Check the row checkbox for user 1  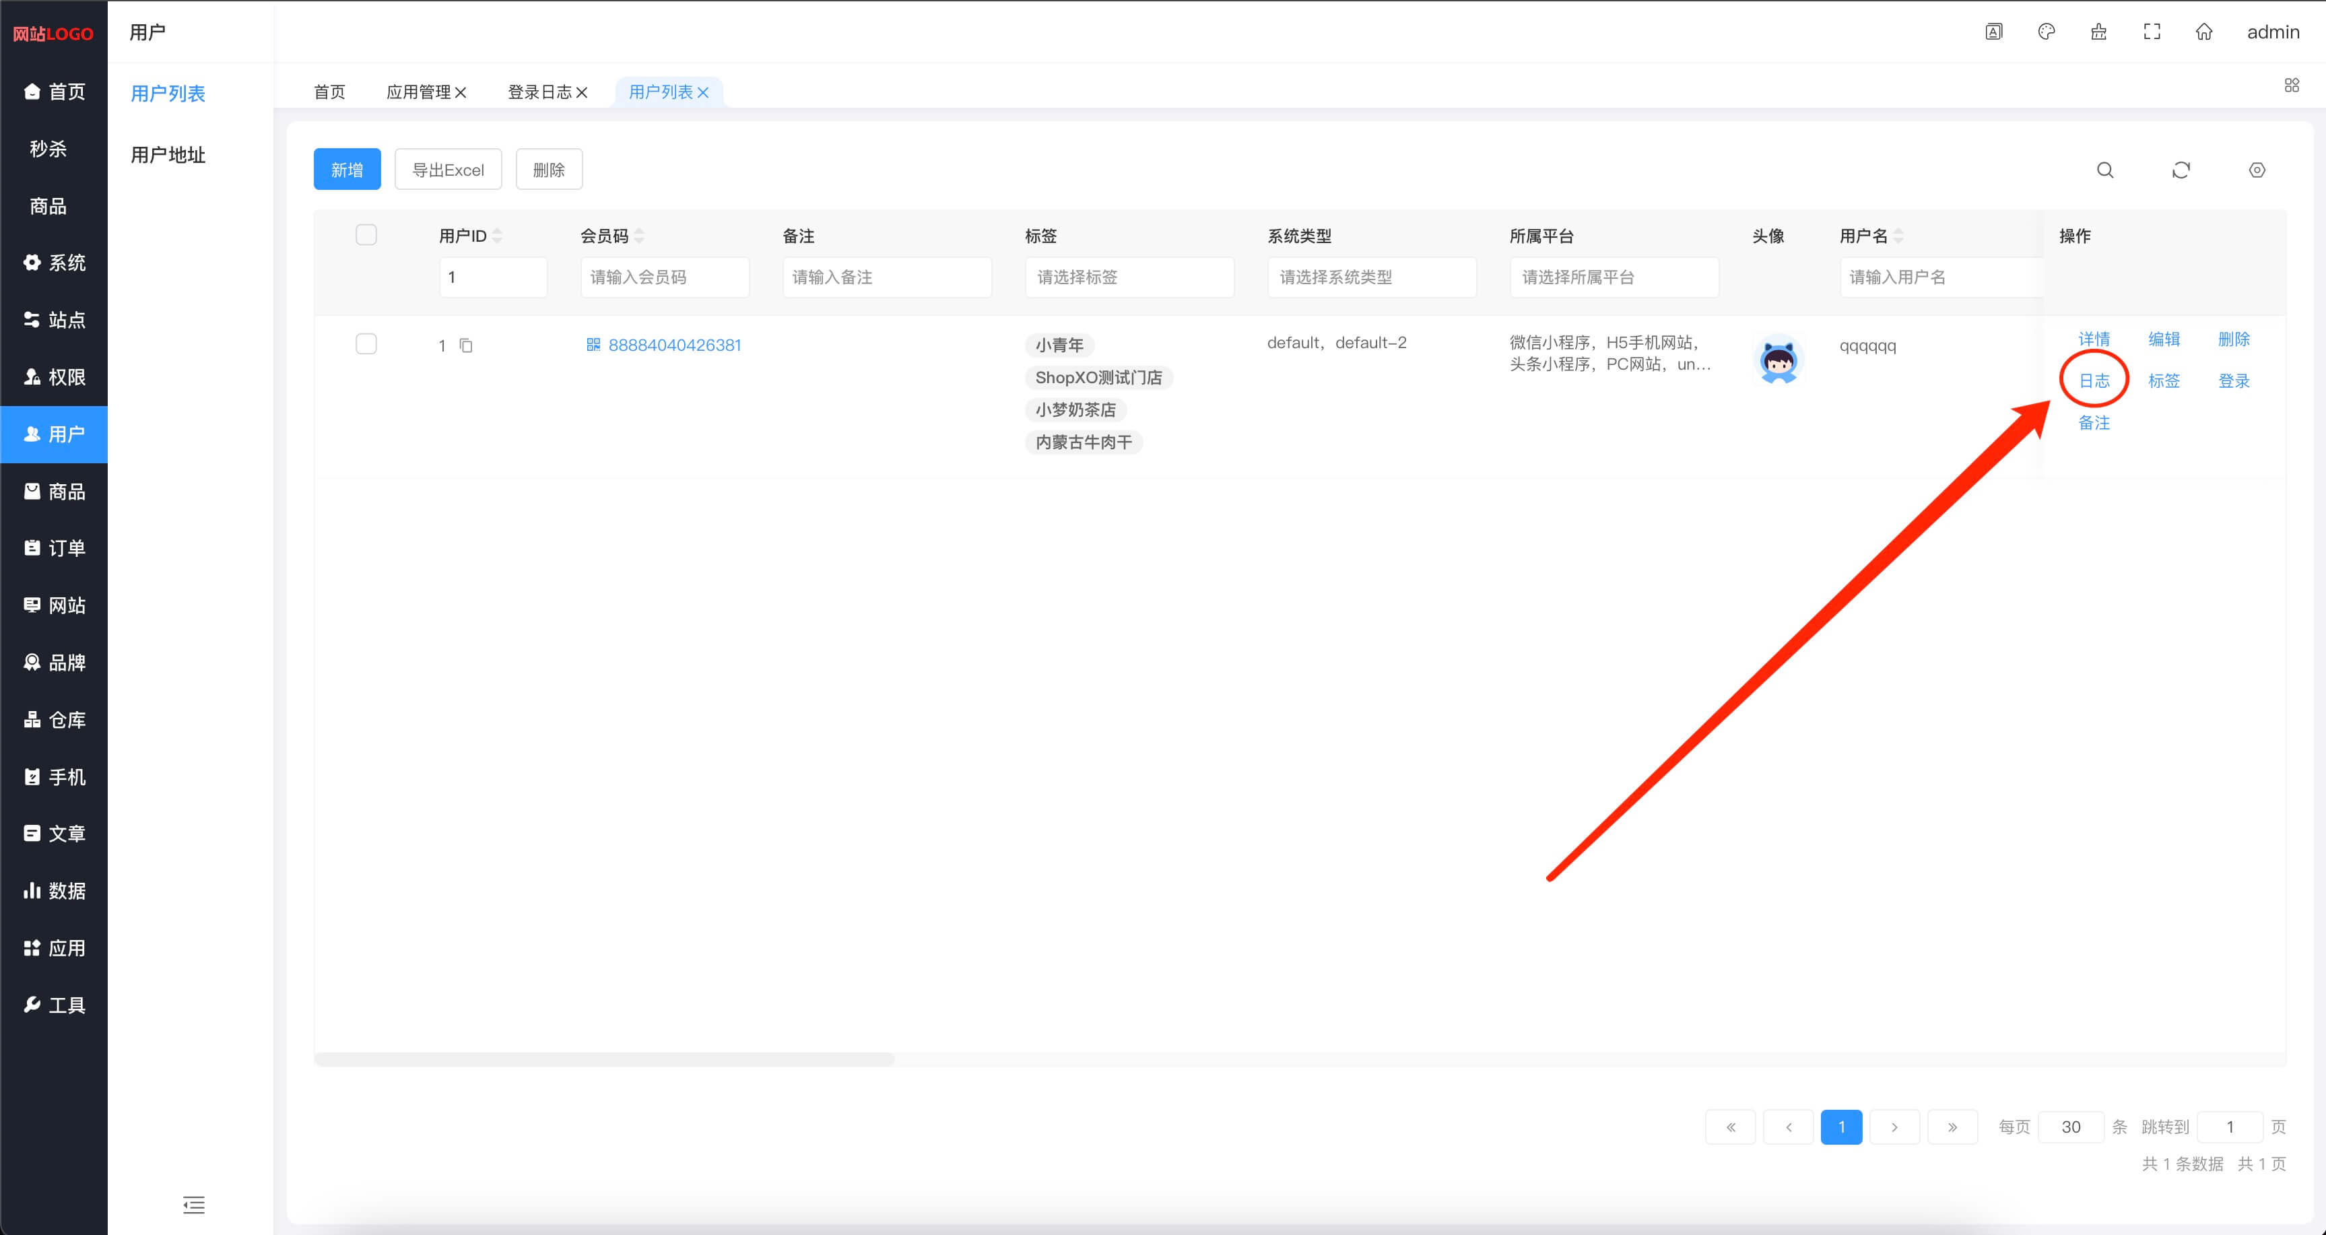[366, 344]
